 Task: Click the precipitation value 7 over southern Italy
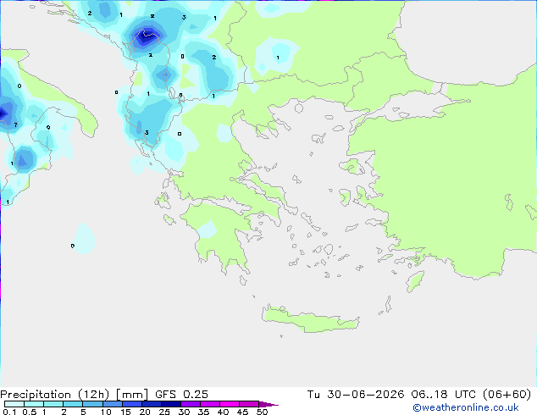point(15,125)
